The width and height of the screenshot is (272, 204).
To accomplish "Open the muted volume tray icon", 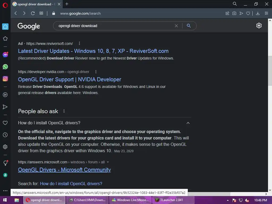I will (x=247, y=200).
